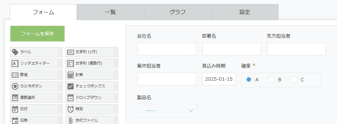Select the ラジオボタン palette text

click(x=31, y=86)
